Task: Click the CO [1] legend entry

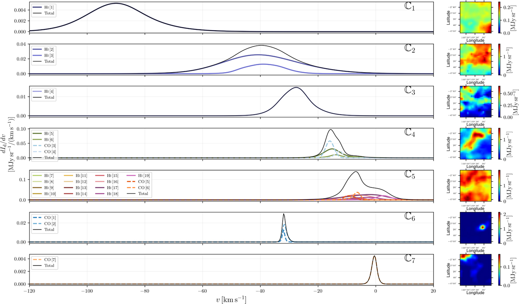Action: tap(43, 218)
